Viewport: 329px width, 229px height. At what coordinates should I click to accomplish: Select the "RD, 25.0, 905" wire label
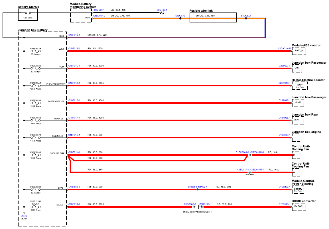click(x=95, y=135)
